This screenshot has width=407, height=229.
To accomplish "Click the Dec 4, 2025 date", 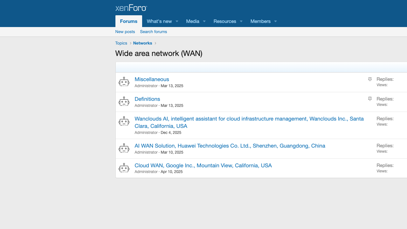I will [x=171, y=133].
